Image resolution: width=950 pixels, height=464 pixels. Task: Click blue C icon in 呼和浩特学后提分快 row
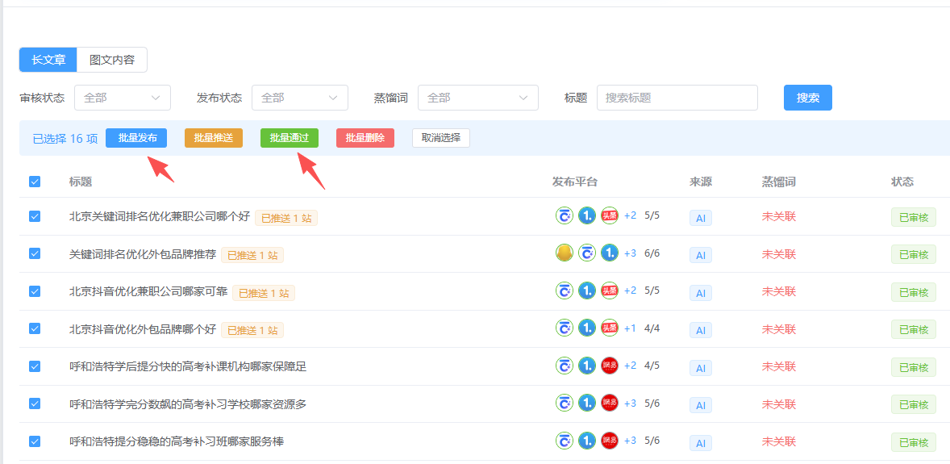(x=565, y=366)
